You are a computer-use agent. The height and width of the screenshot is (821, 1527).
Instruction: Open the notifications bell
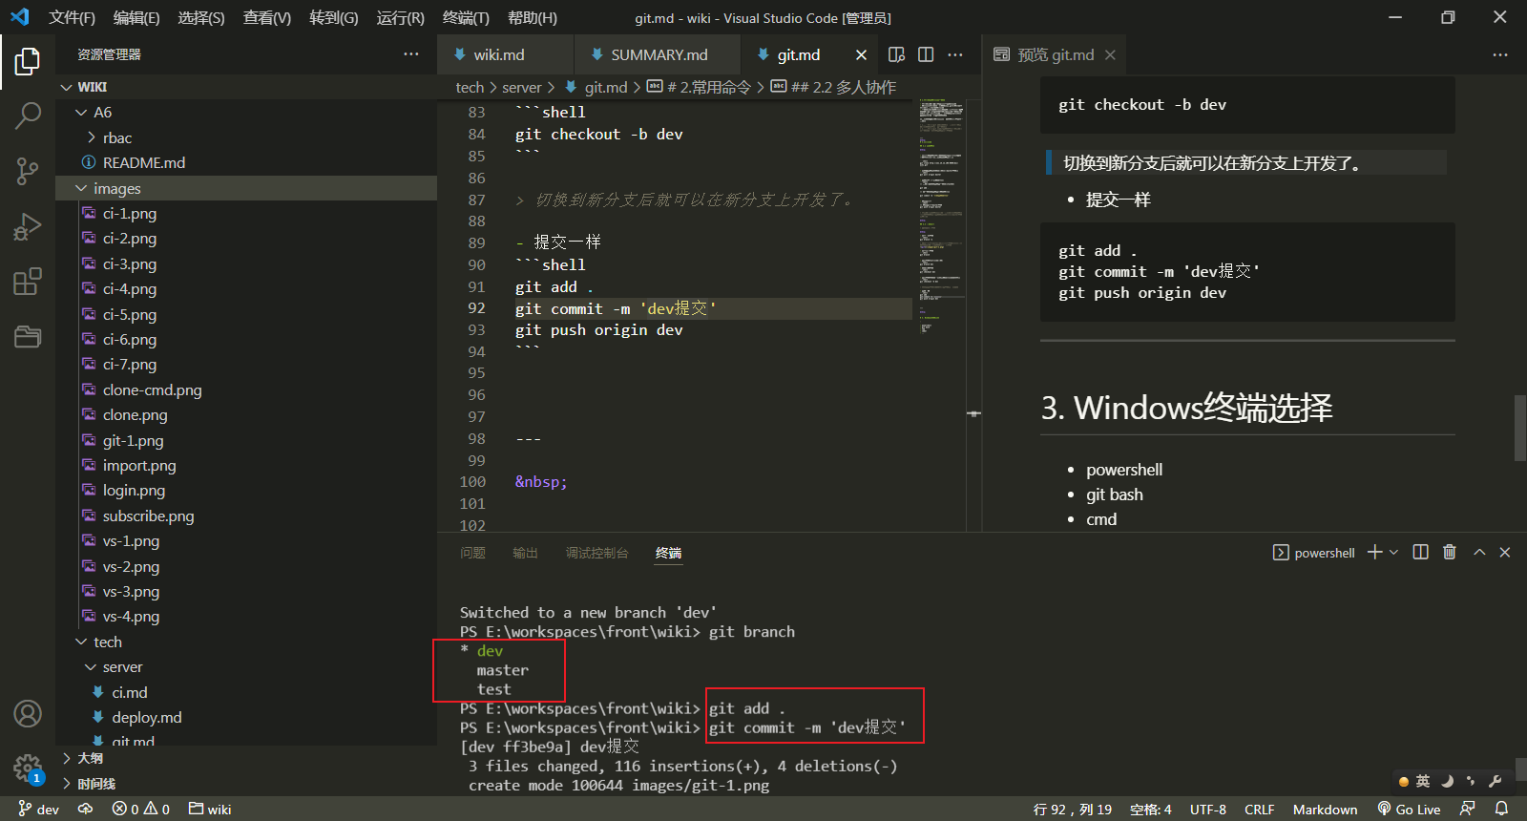coord(1501,809)
